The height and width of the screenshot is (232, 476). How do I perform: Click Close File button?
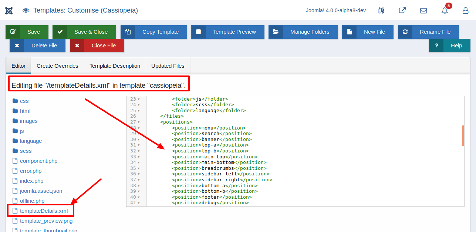97,46
